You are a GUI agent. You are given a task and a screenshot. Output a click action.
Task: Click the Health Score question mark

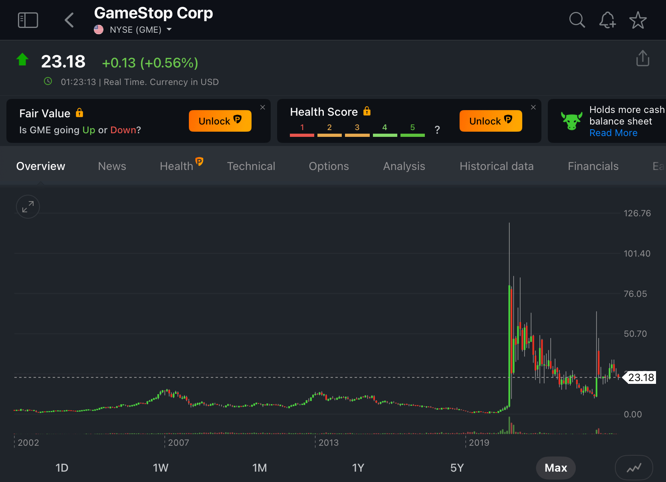(x=437, y=130)
